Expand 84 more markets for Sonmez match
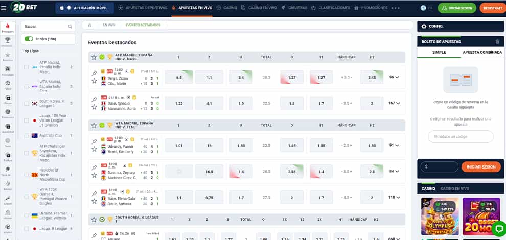 point(394,171)
